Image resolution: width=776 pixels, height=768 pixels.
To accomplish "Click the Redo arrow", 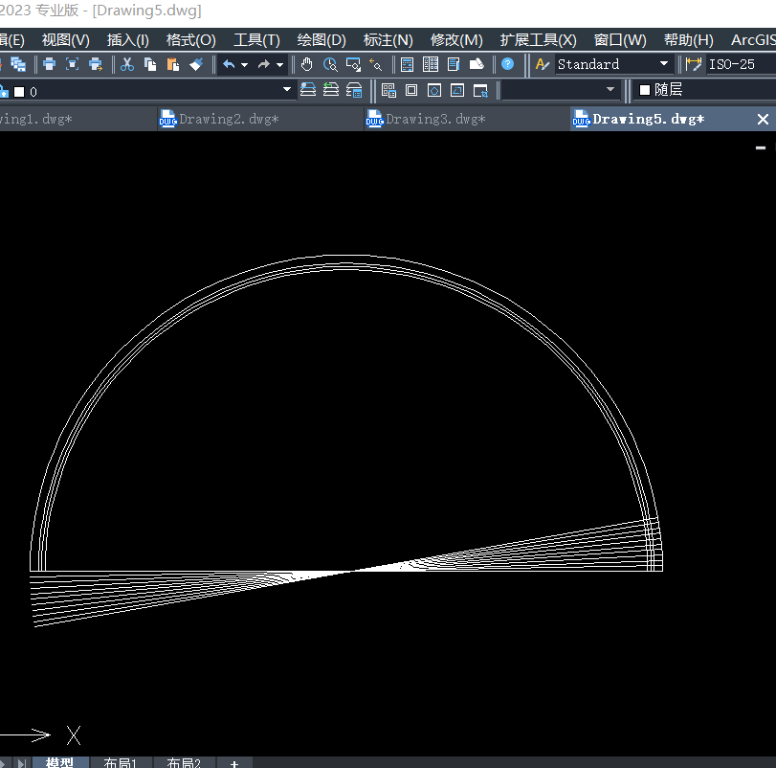I will click(x=264, y=64).
